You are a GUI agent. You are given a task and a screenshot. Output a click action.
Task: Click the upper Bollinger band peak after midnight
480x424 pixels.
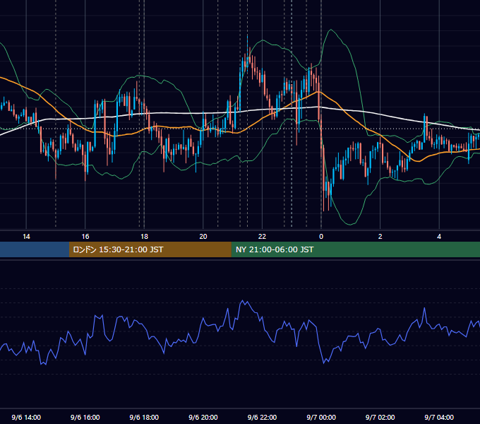pyautogui.click(x=330, y=30)
